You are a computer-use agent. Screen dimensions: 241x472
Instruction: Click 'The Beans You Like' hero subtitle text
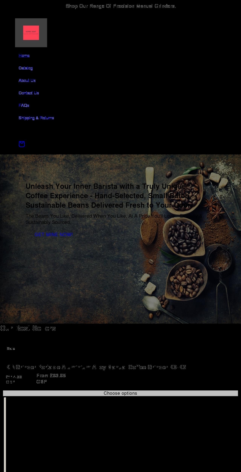point(114,219)
